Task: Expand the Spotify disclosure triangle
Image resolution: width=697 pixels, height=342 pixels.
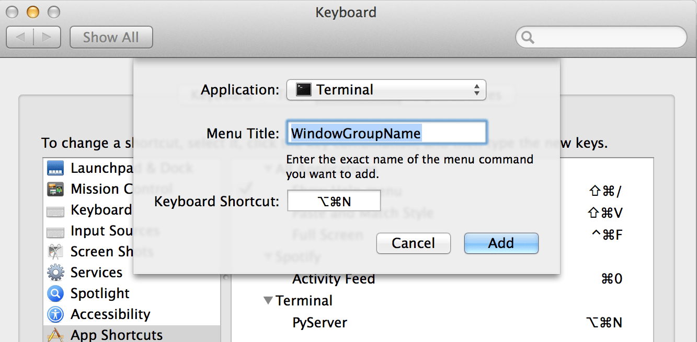Action: coord(268,256)
